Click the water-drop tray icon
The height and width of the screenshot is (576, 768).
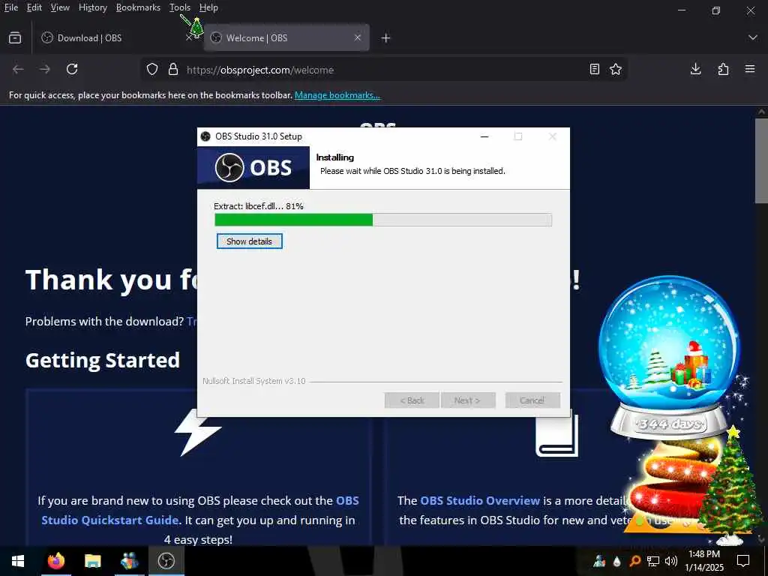pos(617,561)
